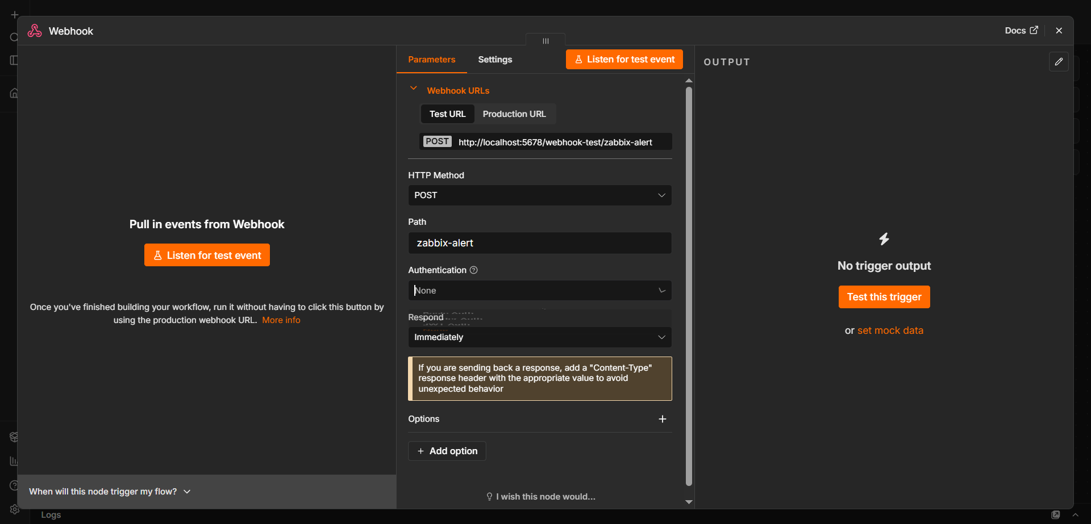The height and width of the screenshot is (524, 1091).
Task: Click the insights chart icon in sidebar
Action: click(x=14, y=462)
